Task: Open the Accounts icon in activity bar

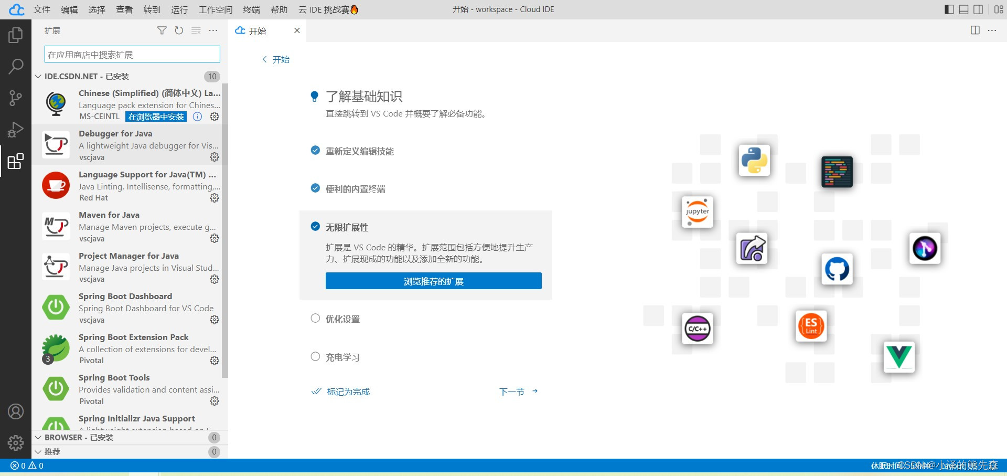Action: coord(16,411)
